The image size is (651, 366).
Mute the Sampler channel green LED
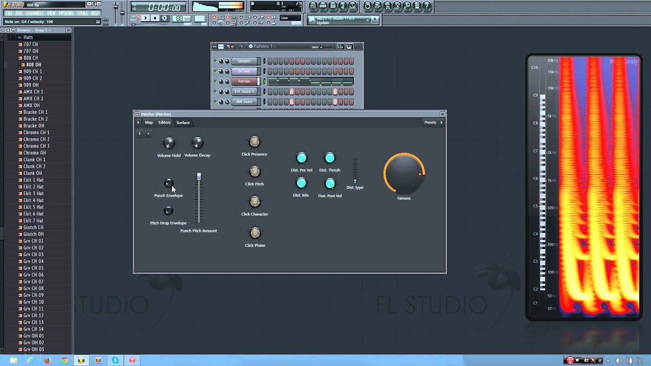tap(215, 61)
